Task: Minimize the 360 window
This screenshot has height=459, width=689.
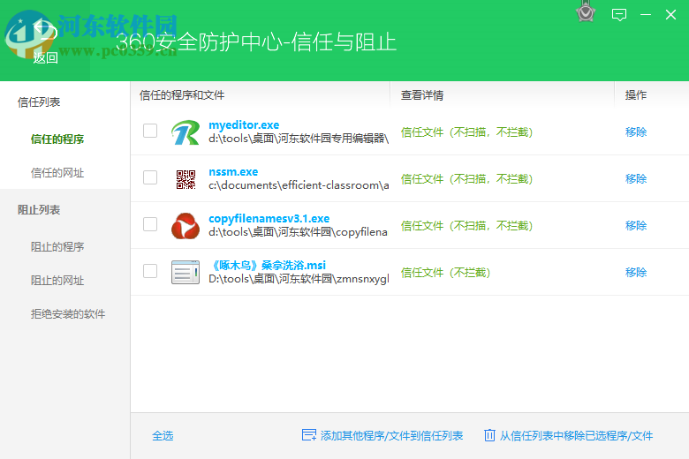Action: (x=646, y=14)
